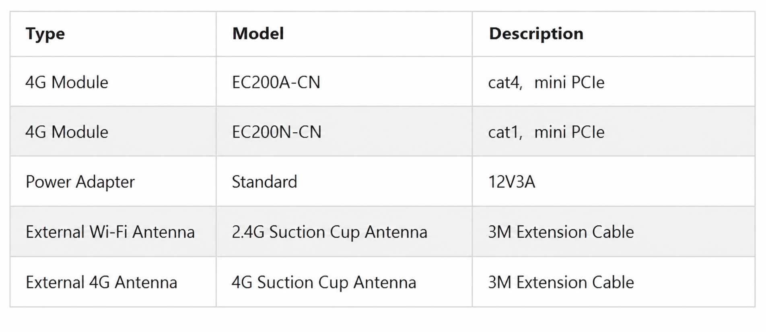Click the 4G Suction Cup Antenna cell
Image resolution: width=766 pixels, height=332 pixels.
coord(324,282)
